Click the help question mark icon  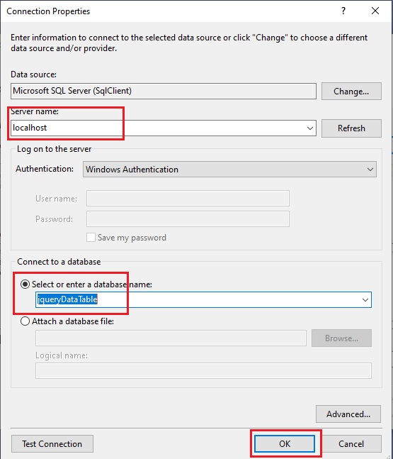coord(343,11)
